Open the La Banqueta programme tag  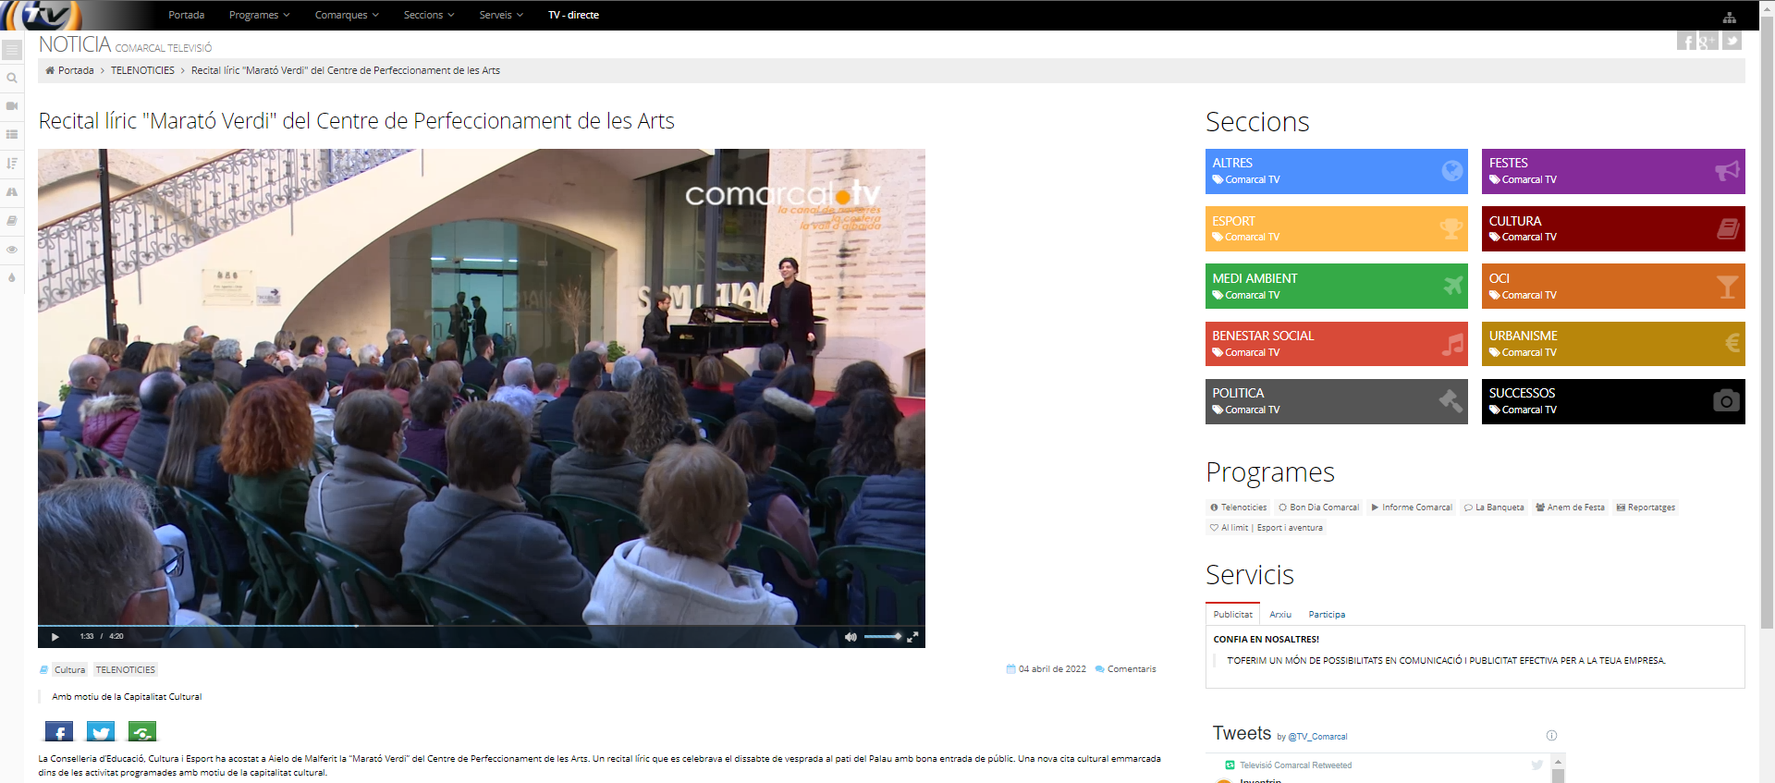point(1494,508)
